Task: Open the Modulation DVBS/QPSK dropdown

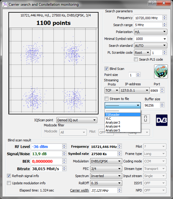Action: [x=106, y=161]
